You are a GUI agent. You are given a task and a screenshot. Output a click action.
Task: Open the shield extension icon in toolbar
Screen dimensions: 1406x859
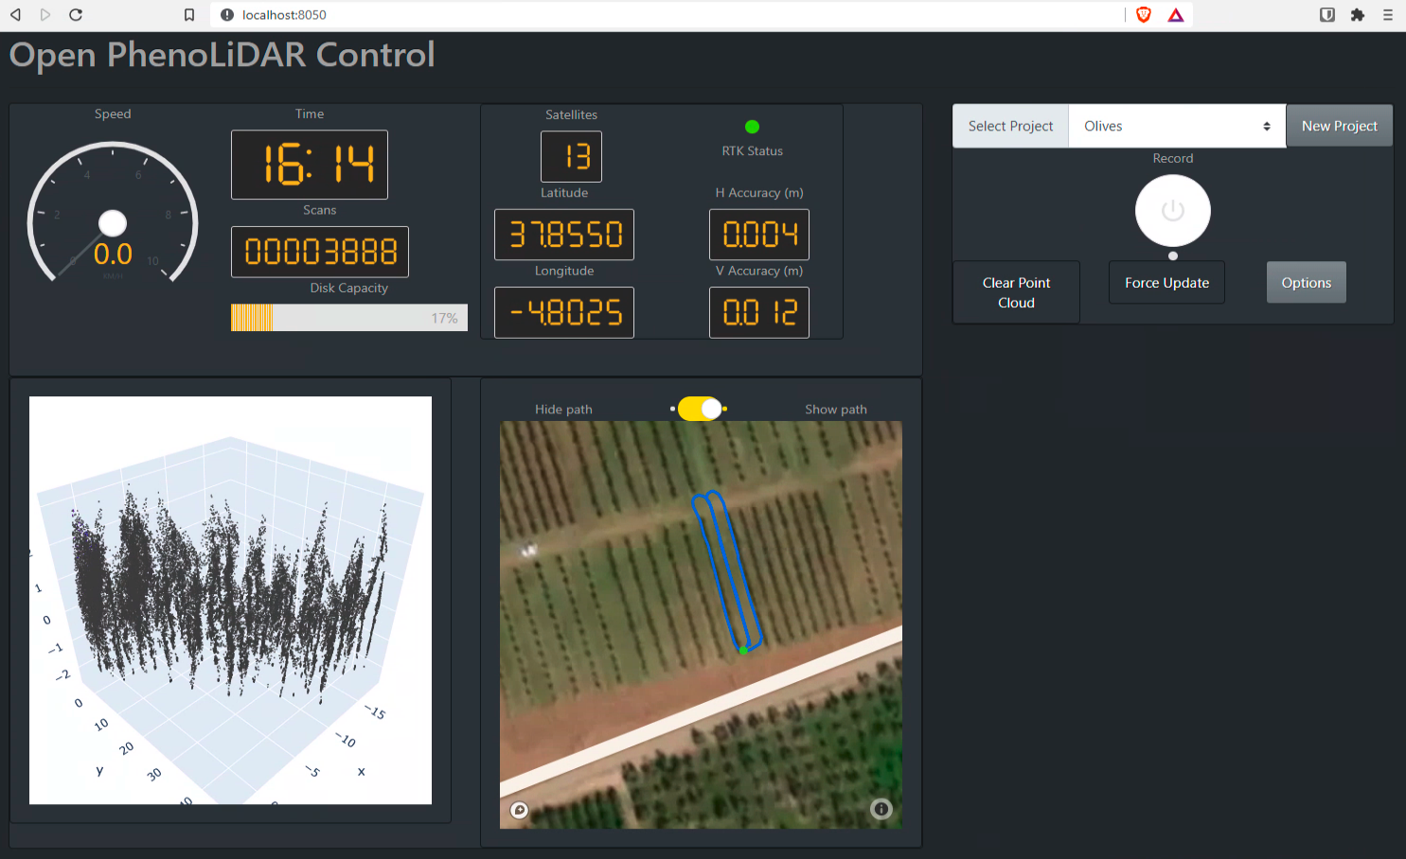click(x=1327, y=15)
